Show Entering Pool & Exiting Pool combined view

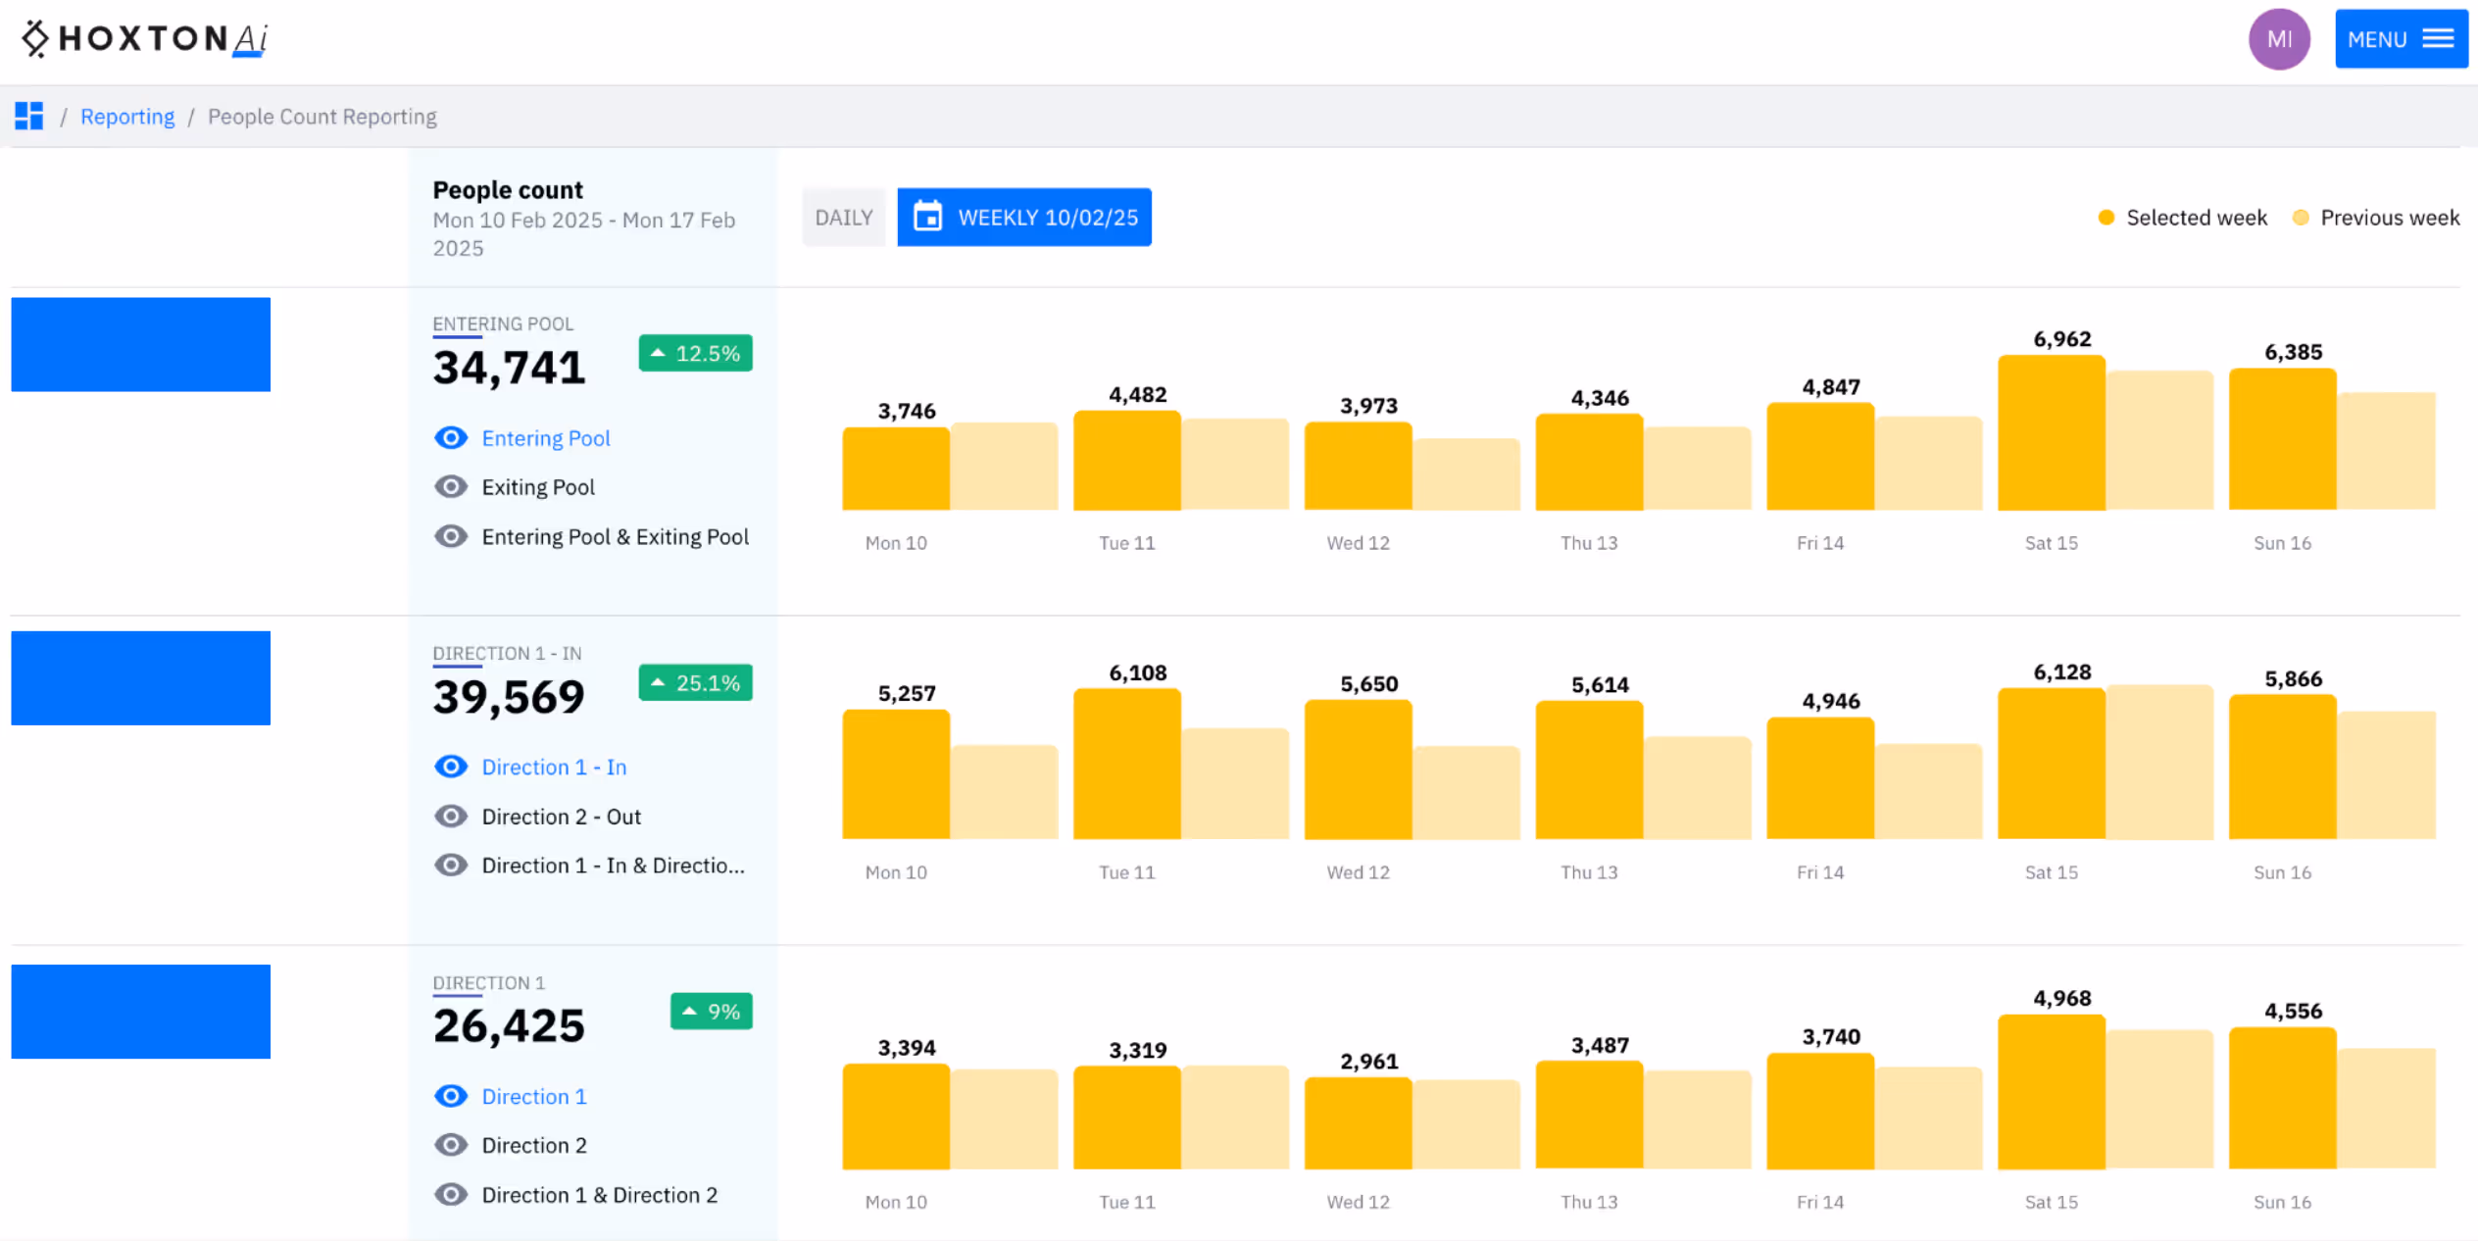point(451,536)
